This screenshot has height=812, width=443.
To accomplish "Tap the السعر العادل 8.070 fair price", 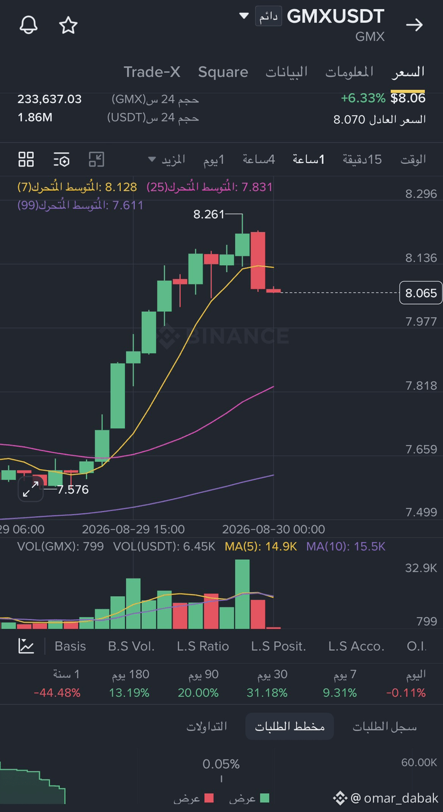I will coord(380,119).
